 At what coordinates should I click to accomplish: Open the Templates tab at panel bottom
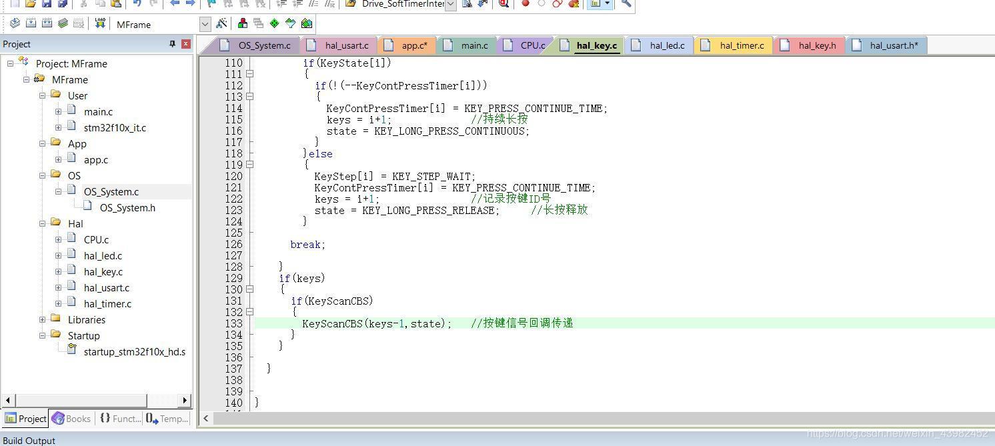point(167,419)
